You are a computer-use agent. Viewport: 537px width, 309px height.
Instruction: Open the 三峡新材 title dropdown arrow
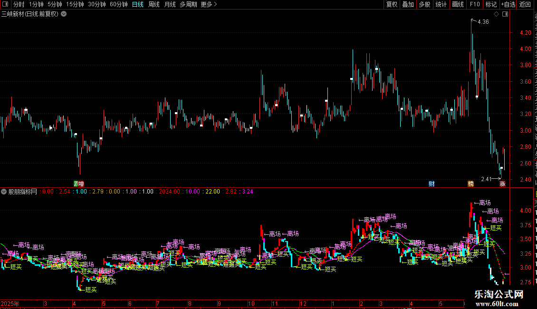64,14
